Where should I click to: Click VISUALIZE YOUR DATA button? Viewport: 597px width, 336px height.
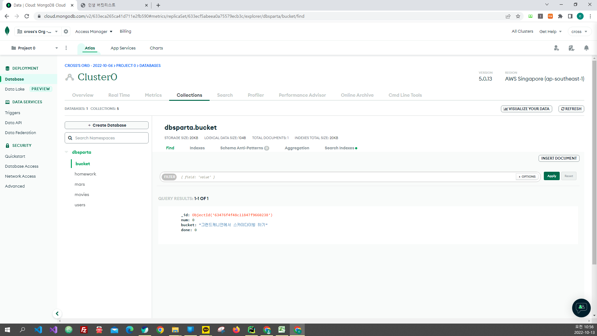point(526,109)
